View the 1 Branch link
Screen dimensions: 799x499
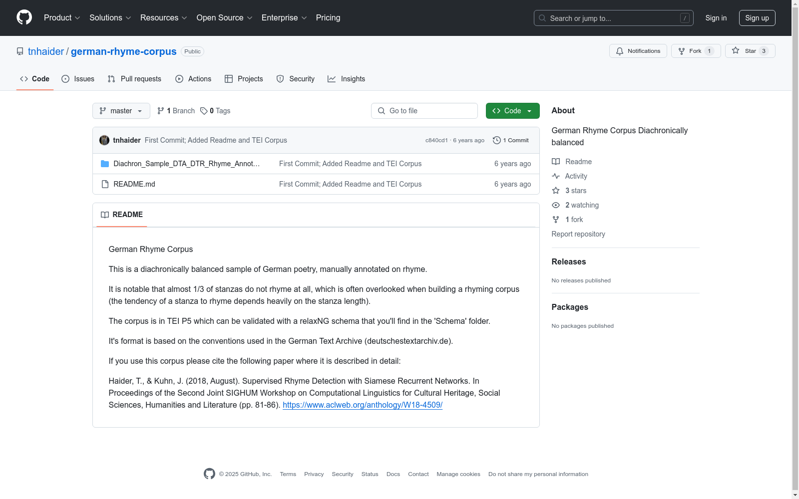(x=176, y=111)
